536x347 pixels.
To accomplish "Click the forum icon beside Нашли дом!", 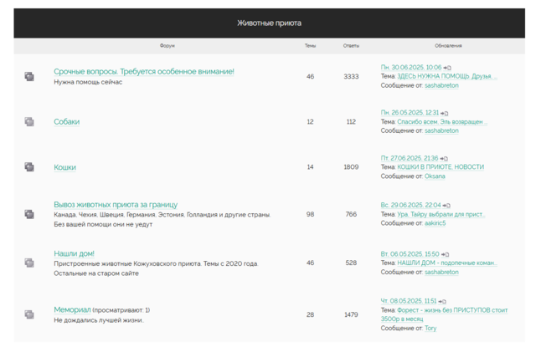I will tap(29, 263).
